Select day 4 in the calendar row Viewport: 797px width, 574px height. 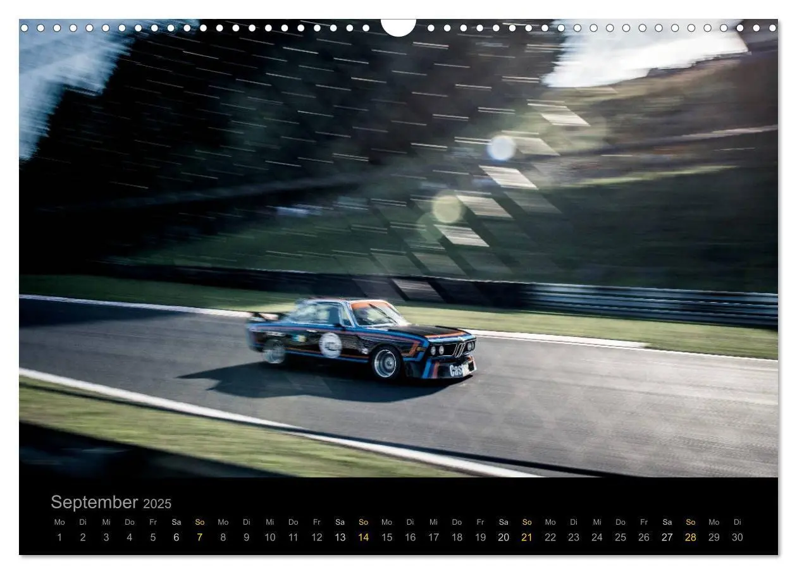click(x=130, y=537)
